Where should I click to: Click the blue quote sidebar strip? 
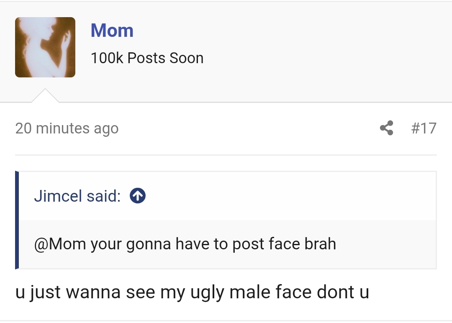point(17,220)
